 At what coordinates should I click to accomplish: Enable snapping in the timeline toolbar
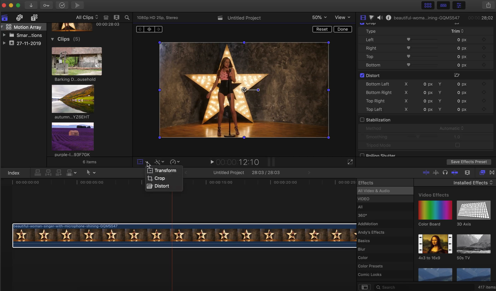click(x=455, y=173)
